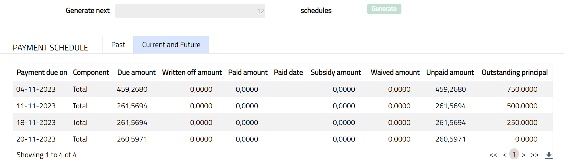Click the Unpaid amount column header
564x168 pixels.
(450, 72)
